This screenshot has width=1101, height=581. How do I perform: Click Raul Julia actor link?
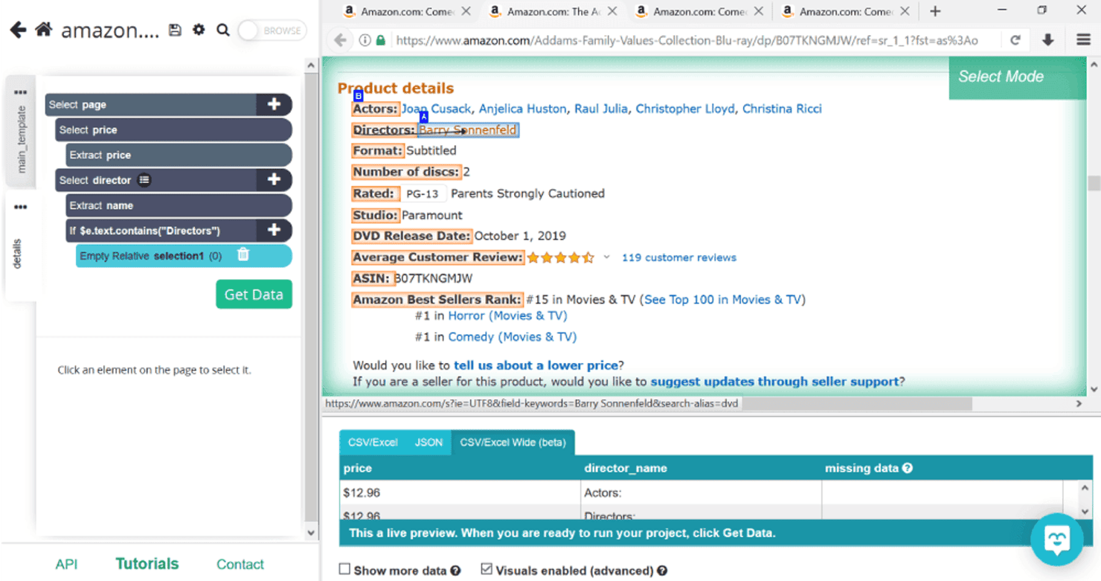coord(600,109)
